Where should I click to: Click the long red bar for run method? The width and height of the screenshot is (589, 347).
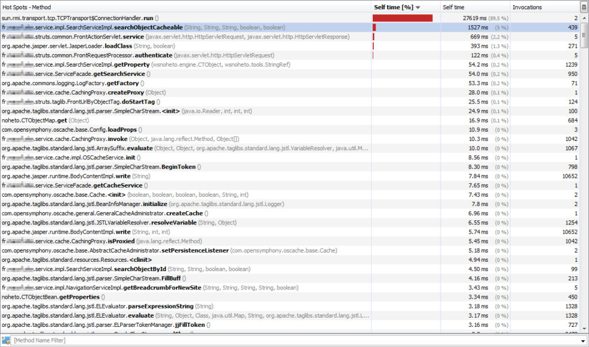pyautogui.click(x=402, y=18)
